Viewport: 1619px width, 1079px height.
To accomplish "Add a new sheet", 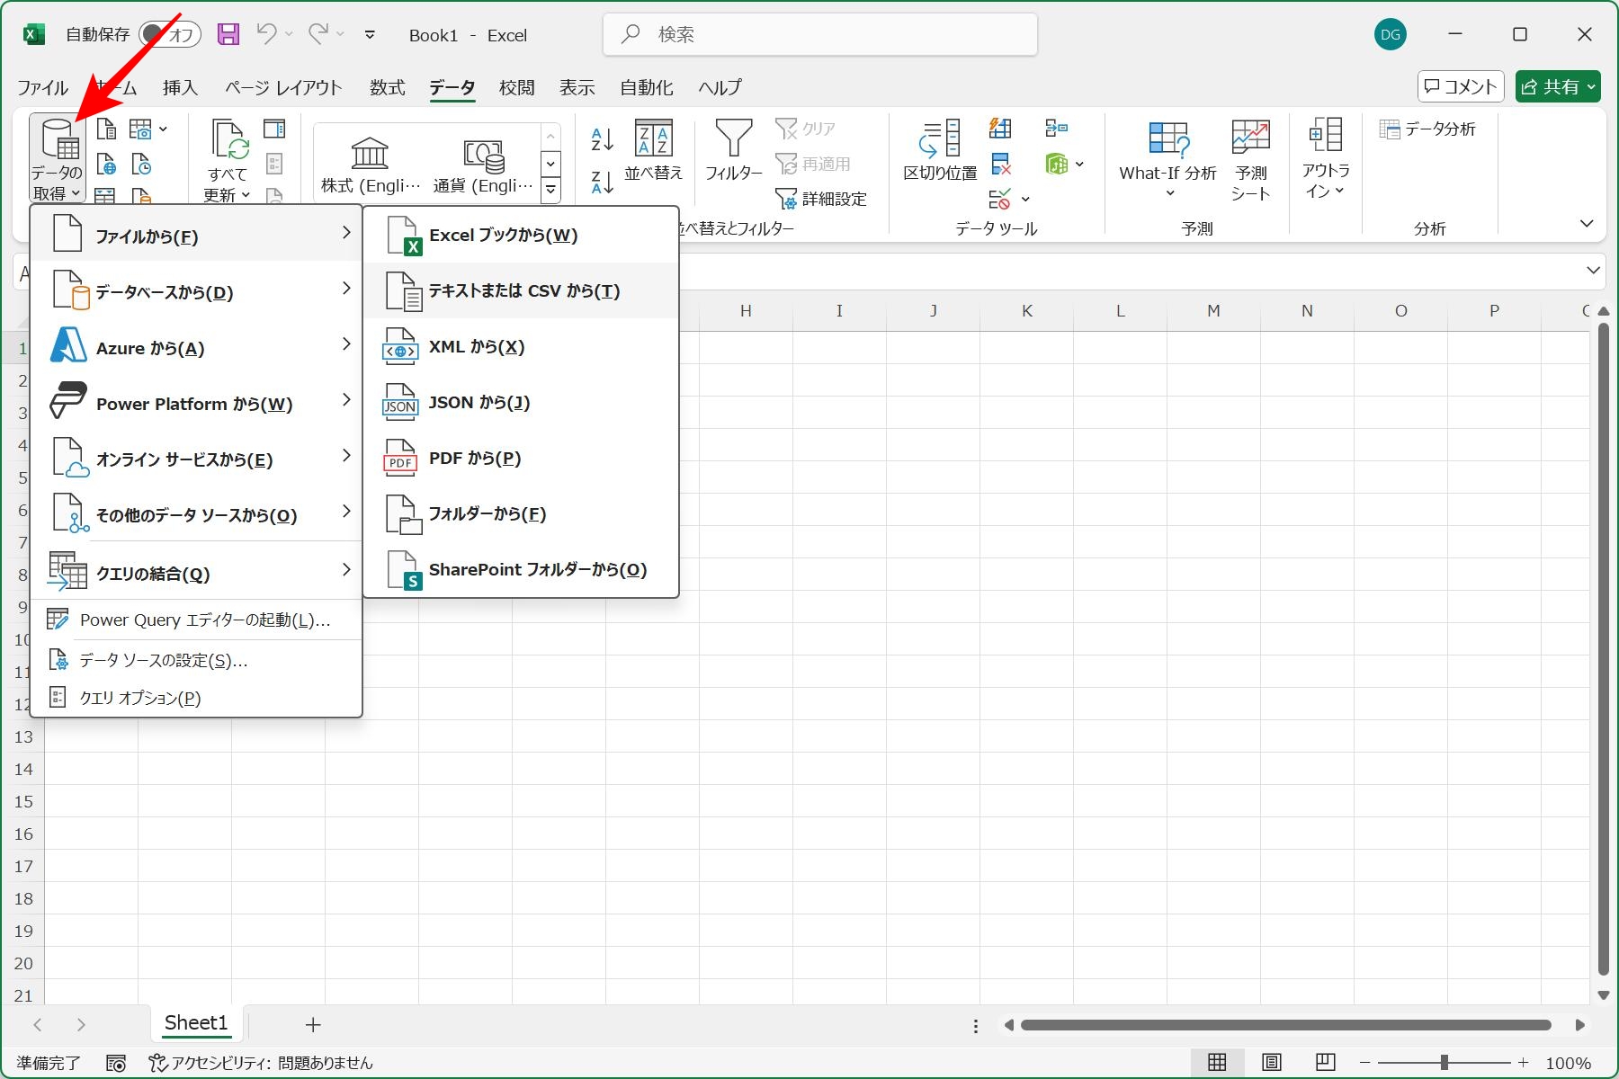I will [313, 1024].
